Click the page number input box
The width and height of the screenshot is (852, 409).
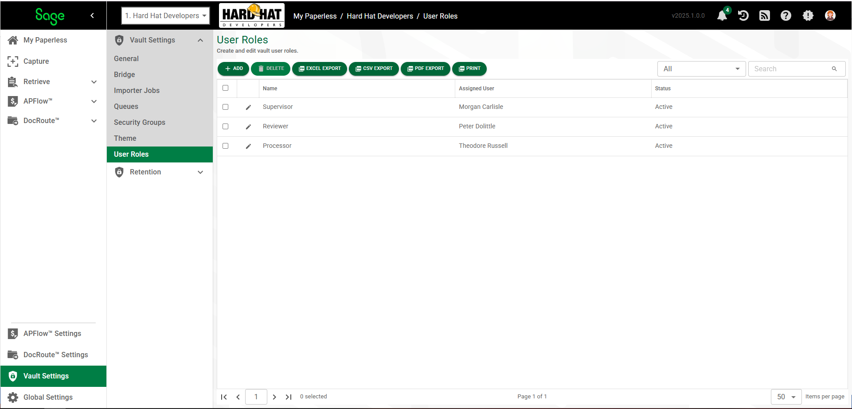point(256,397)
